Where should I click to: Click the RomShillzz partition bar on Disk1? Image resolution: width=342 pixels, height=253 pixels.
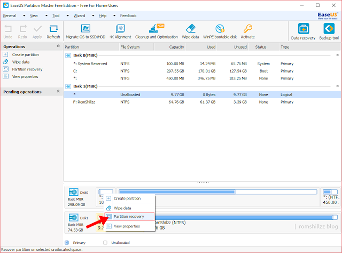pyautogui.click(x=246, y=217)
